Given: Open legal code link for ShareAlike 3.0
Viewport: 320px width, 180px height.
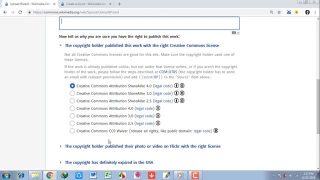Looking at the screenshot, I should tap(163, 93).
